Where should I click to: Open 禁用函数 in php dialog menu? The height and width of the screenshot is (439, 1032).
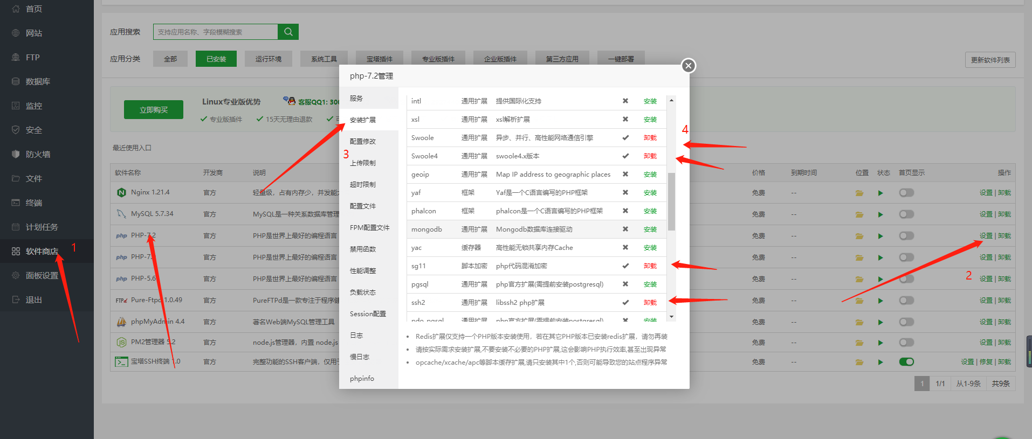(369, 249)
